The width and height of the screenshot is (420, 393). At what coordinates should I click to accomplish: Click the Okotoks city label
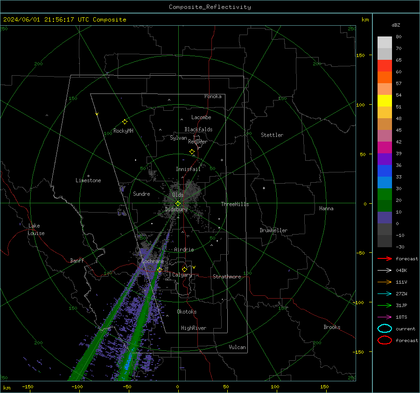tap(187, 312)
